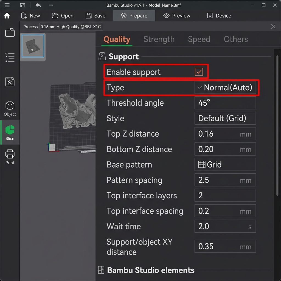Viewport: 281px width, 281px height.
Task: Create a New project
Action: point(30,16)
